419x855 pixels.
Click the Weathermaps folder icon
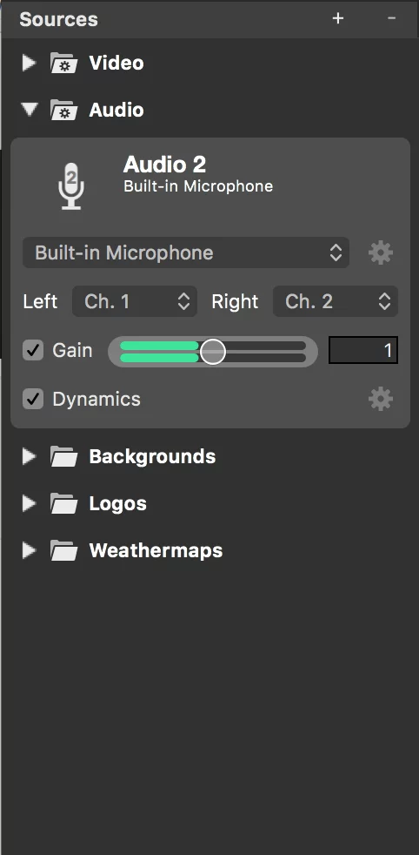(x=63, y=551)
